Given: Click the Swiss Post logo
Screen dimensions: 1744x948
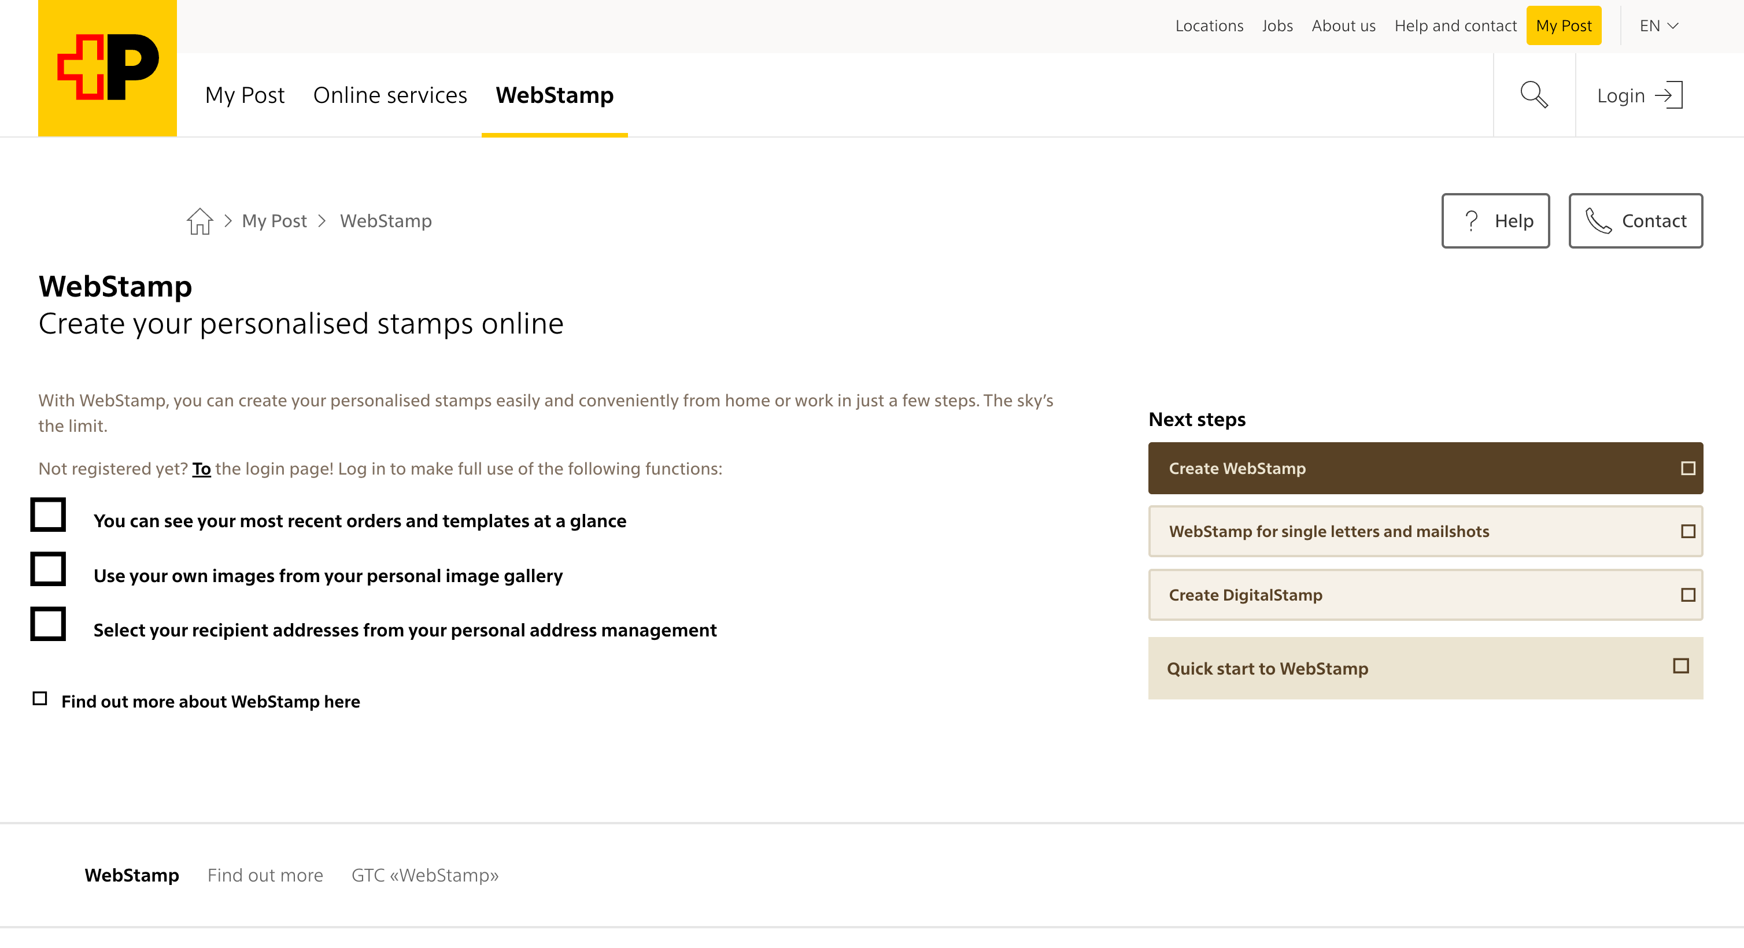Looking at the screenshot, I should click(x=106, y=67).
